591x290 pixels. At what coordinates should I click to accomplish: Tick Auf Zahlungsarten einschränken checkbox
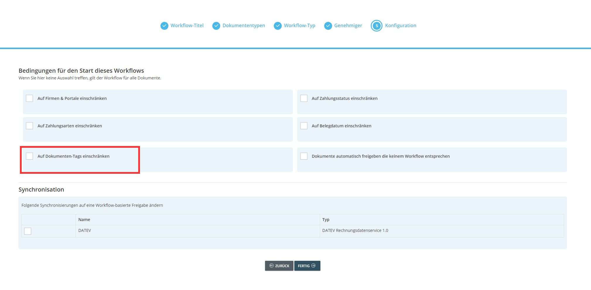(x=29, y=126)
